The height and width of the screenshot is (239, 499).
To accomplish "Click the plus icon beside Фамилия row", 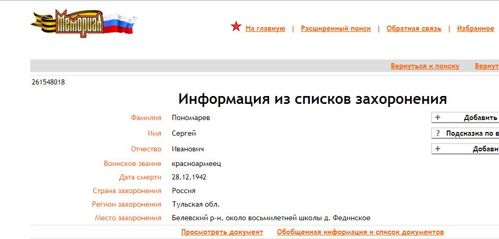I will pyautogui.click(x=438, y=118).
